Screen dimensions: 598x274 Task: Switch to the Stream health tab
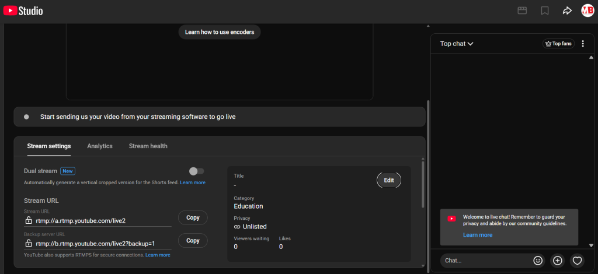click(x=148, y=146)
